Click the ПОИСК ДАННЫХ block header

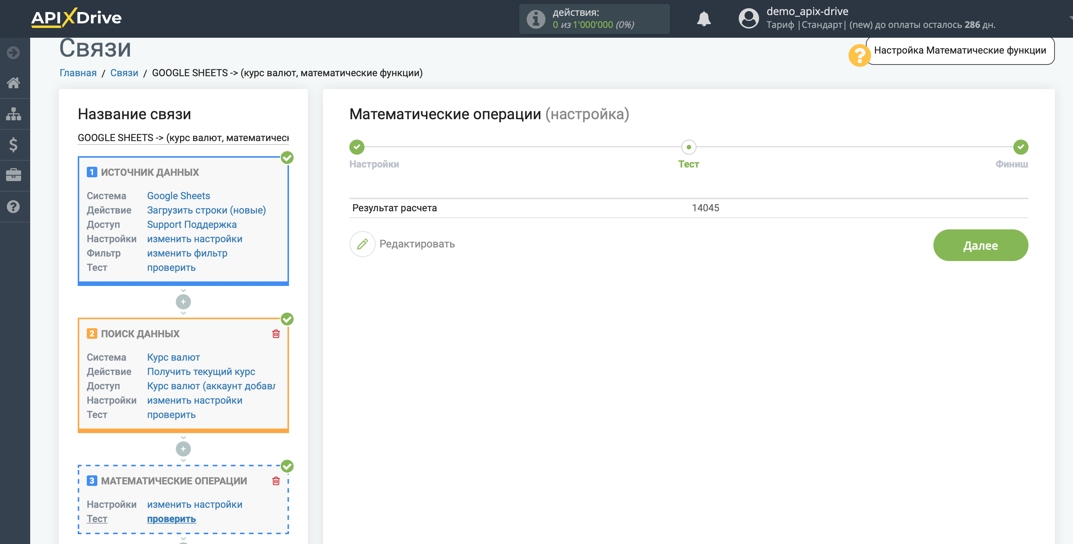point(140,333)
